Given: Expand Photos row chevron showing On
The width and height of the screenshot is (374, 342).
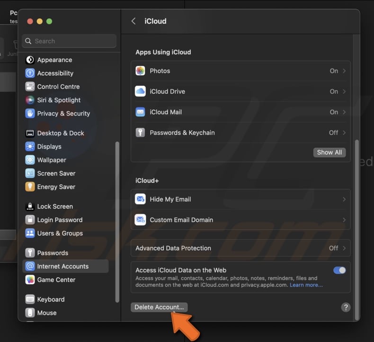Looking at the screenshot, I should 344,71.
